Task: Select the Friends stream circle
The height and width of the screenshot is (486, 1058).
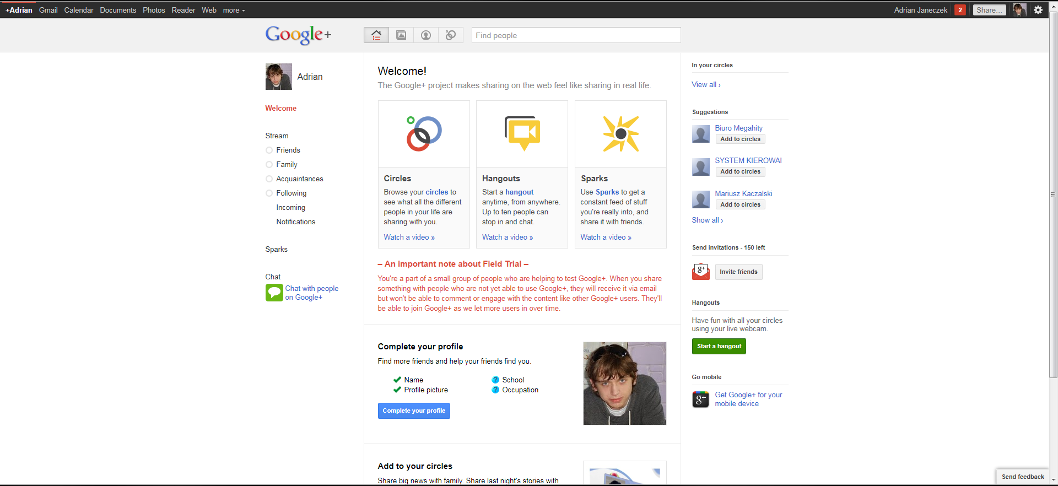Action: [x=269, y=150]
